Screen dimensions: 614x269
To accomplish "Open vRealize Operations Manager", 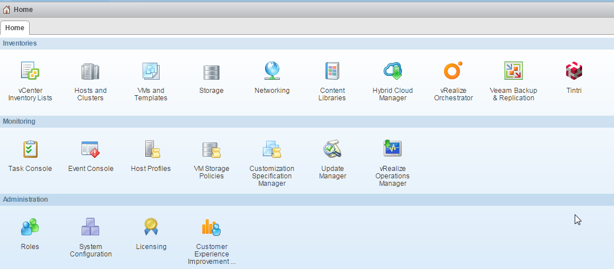I will click(393, 150).
